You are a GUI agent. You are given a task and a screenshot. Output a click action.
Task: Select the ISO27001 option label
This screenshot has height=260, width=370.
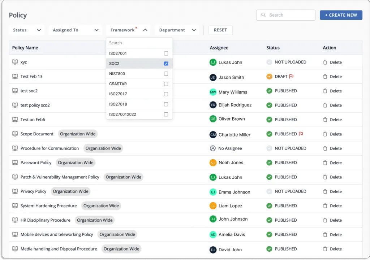click(118, 53)
